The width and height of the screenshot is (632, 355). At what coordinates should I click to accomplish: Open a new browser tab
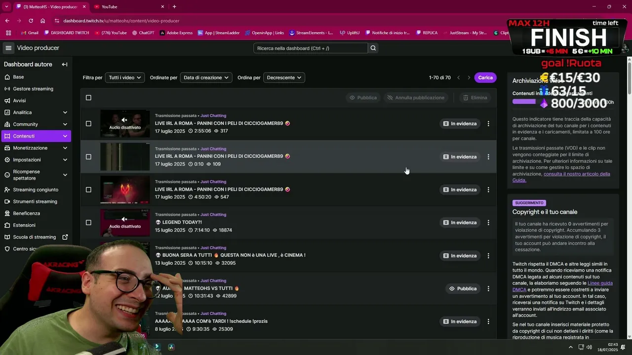point(174,6)
